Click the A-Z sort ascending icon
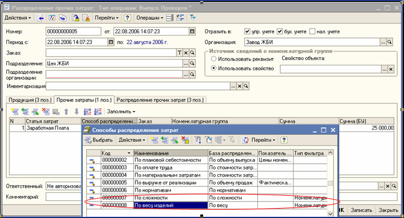This screenshot has height=218, width=404. point(88,112)
